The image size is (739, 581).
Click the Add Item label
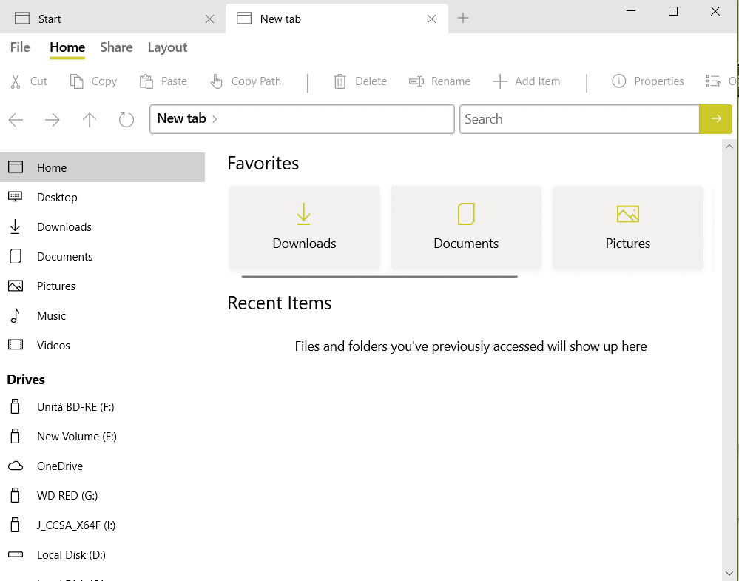point(537,81)
